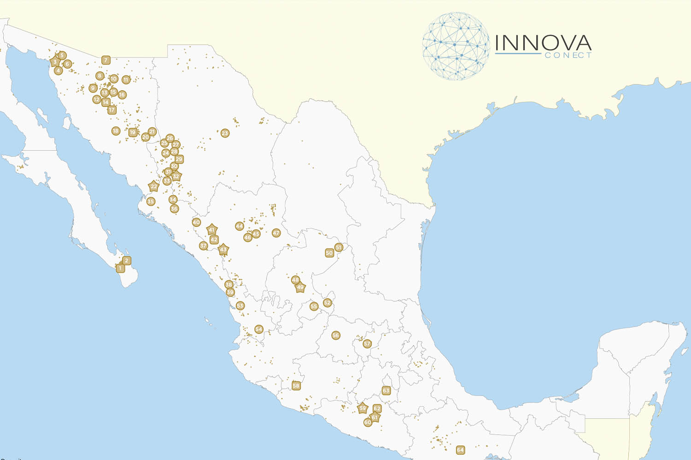
Task: Open square marker number 19
Action: [x=133, y=132]
